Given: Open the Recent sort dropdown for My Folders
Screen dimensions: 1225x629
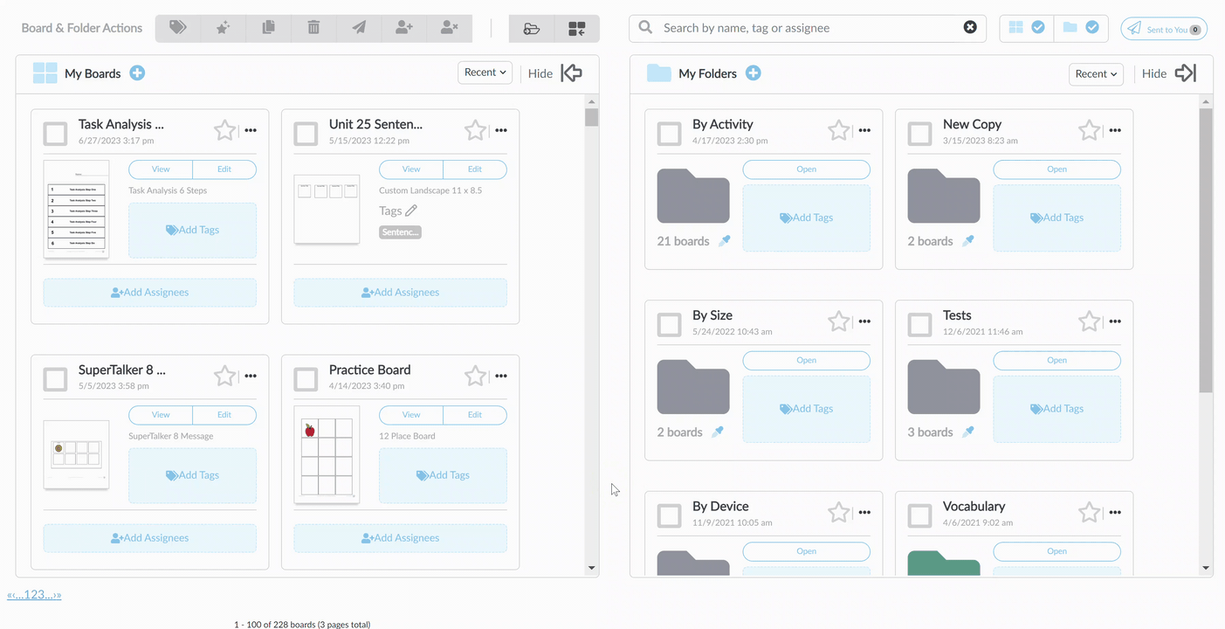Looking at the screenshot, I should (1096, 74).
